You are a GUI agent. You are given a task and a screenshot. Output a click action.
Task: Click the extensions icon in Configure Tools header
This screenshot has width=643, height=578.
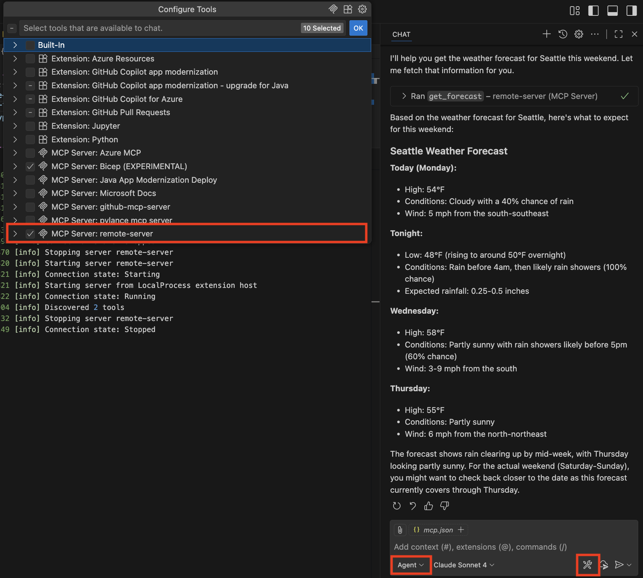click(x=348, y=9)
